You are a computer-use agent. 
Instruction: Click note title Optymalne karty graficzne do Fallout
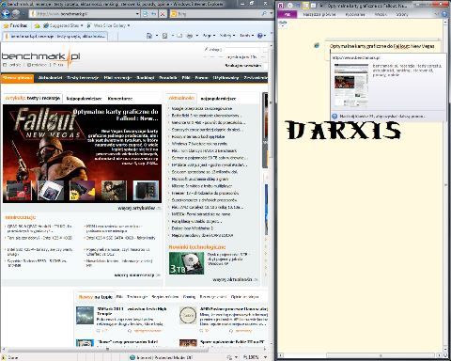click(382, 46)
